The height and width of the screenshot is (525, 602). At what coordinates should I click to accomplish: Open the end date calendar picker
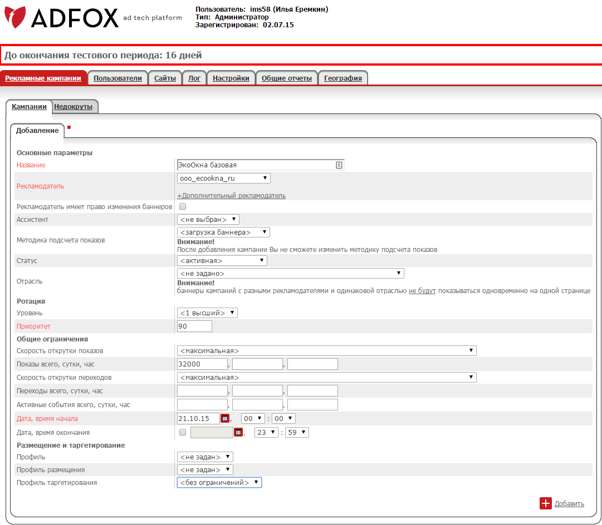238,432
